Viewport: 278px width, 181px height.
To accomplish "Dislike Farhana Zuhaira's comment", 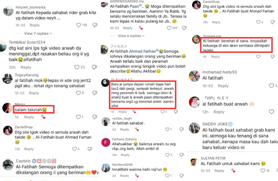I will tap(181, 155).
